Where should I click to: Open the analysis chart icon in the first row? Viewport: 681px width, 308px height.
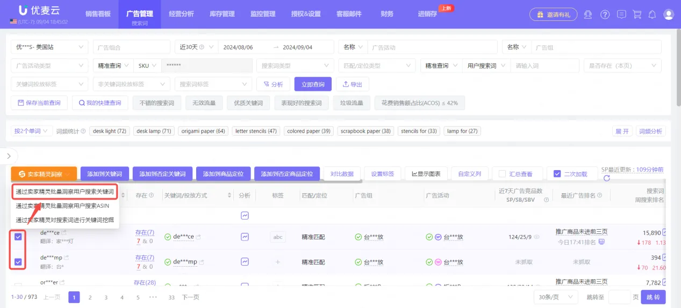click(245, 215)
